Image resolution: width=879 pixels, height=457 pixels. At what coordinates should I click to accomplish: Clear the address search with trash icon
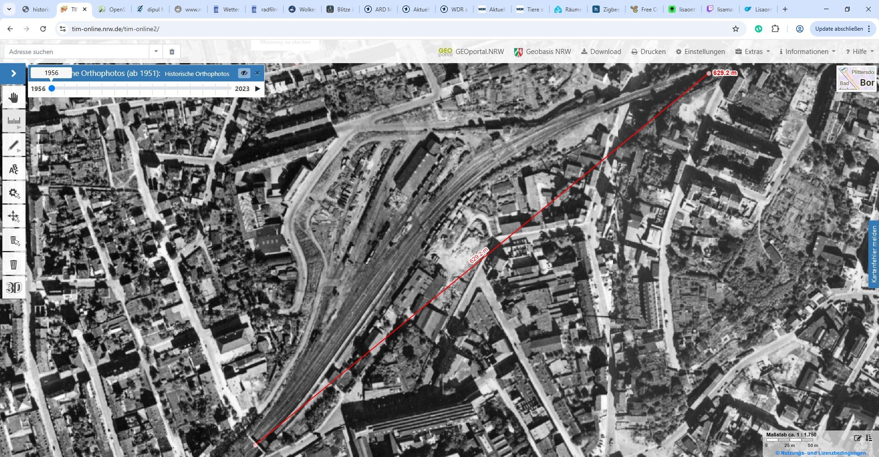(172, 52)
